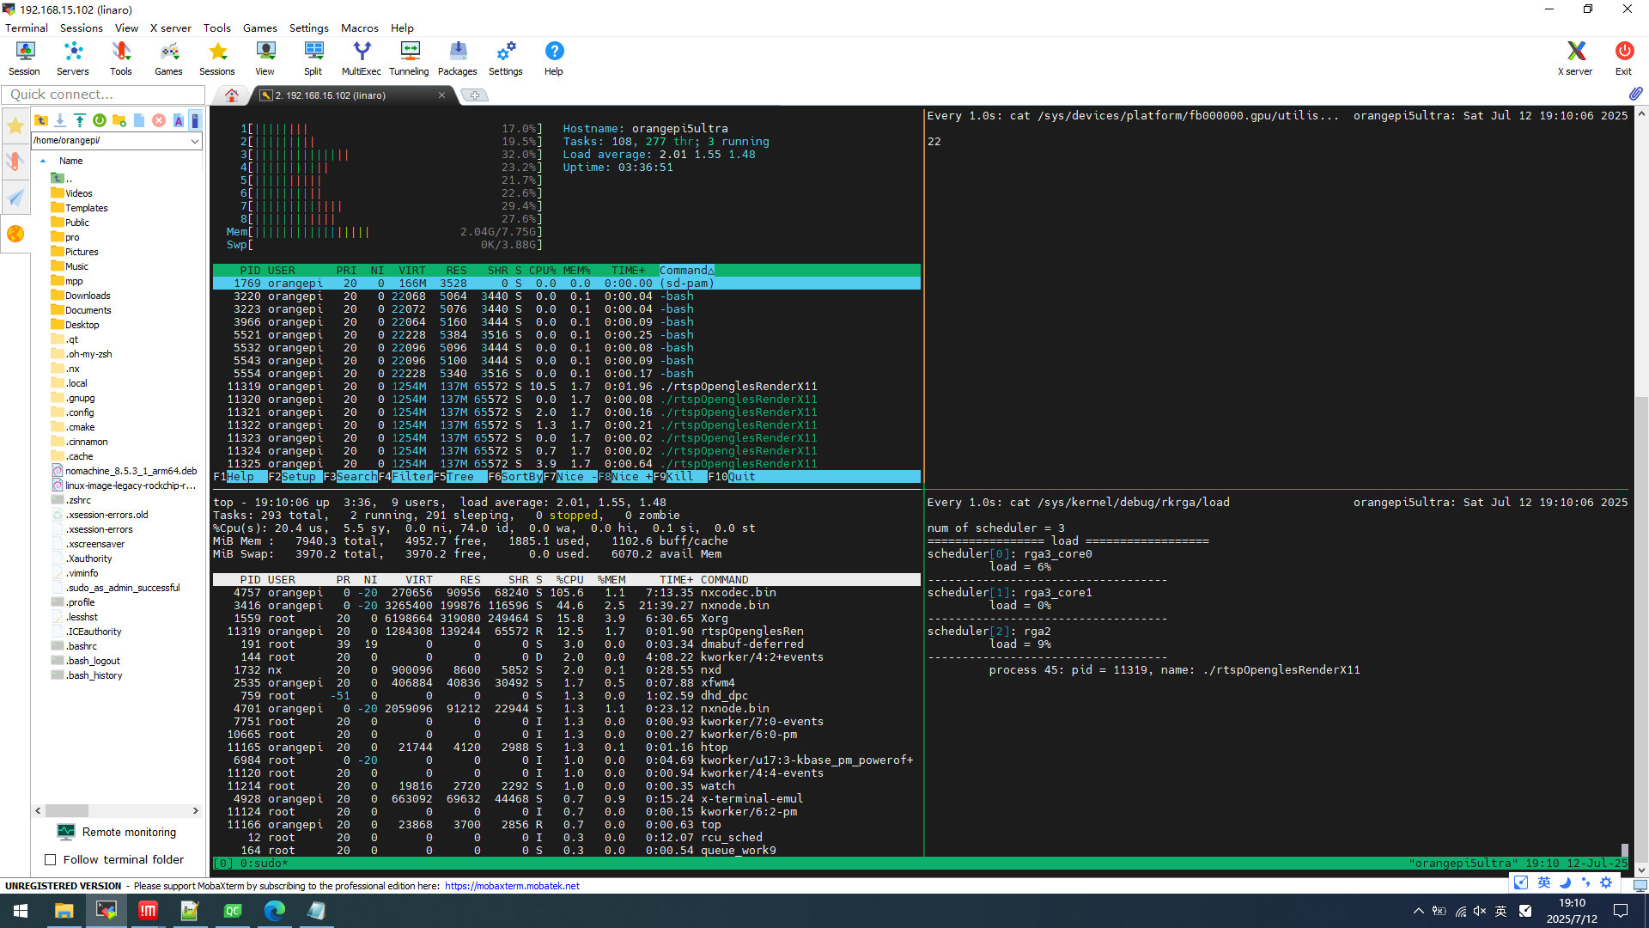Click the Split terminal icon
This screenshot has height=928, width=1649.
[x=313, y=58]
